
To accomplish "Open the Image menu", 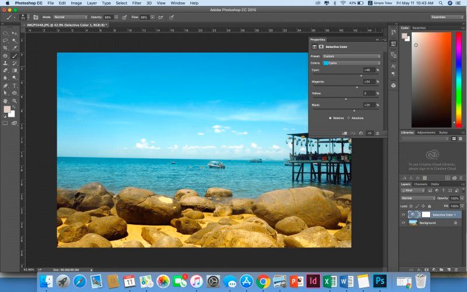I will tap(76, 3).
